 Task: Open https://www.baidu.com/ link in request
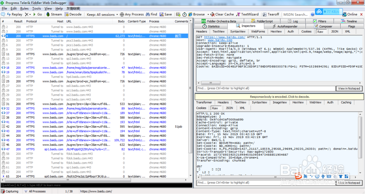coord(224,37)
